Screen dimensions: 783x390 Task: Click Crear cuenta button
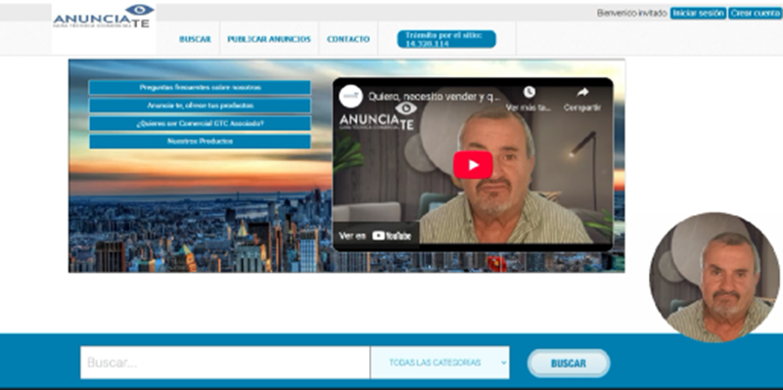click(755, 14)
